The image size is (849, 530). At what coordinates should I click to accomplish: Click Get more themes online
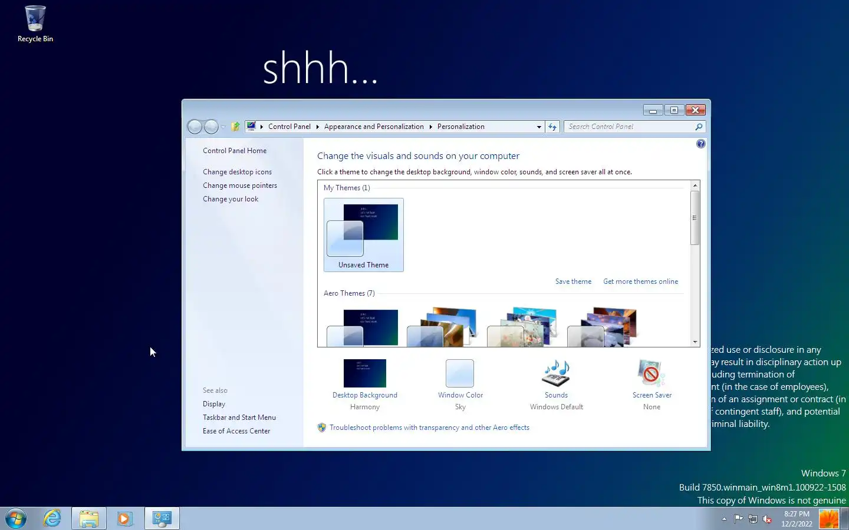click(x=640, y=281)
